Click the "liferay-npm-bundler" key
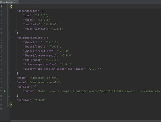Image resolution: width=161 pixels, height=122 pixels. 40,64
